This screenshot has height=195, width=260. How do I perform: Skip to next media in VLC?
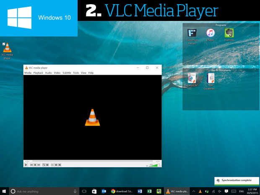[x=39, y=165]
